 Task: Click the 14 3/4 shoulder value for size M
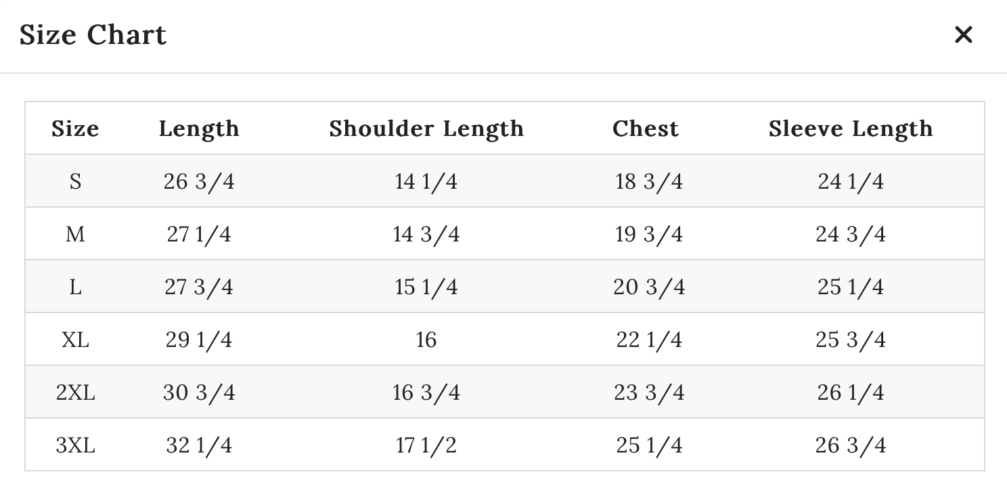click(426, 234)
